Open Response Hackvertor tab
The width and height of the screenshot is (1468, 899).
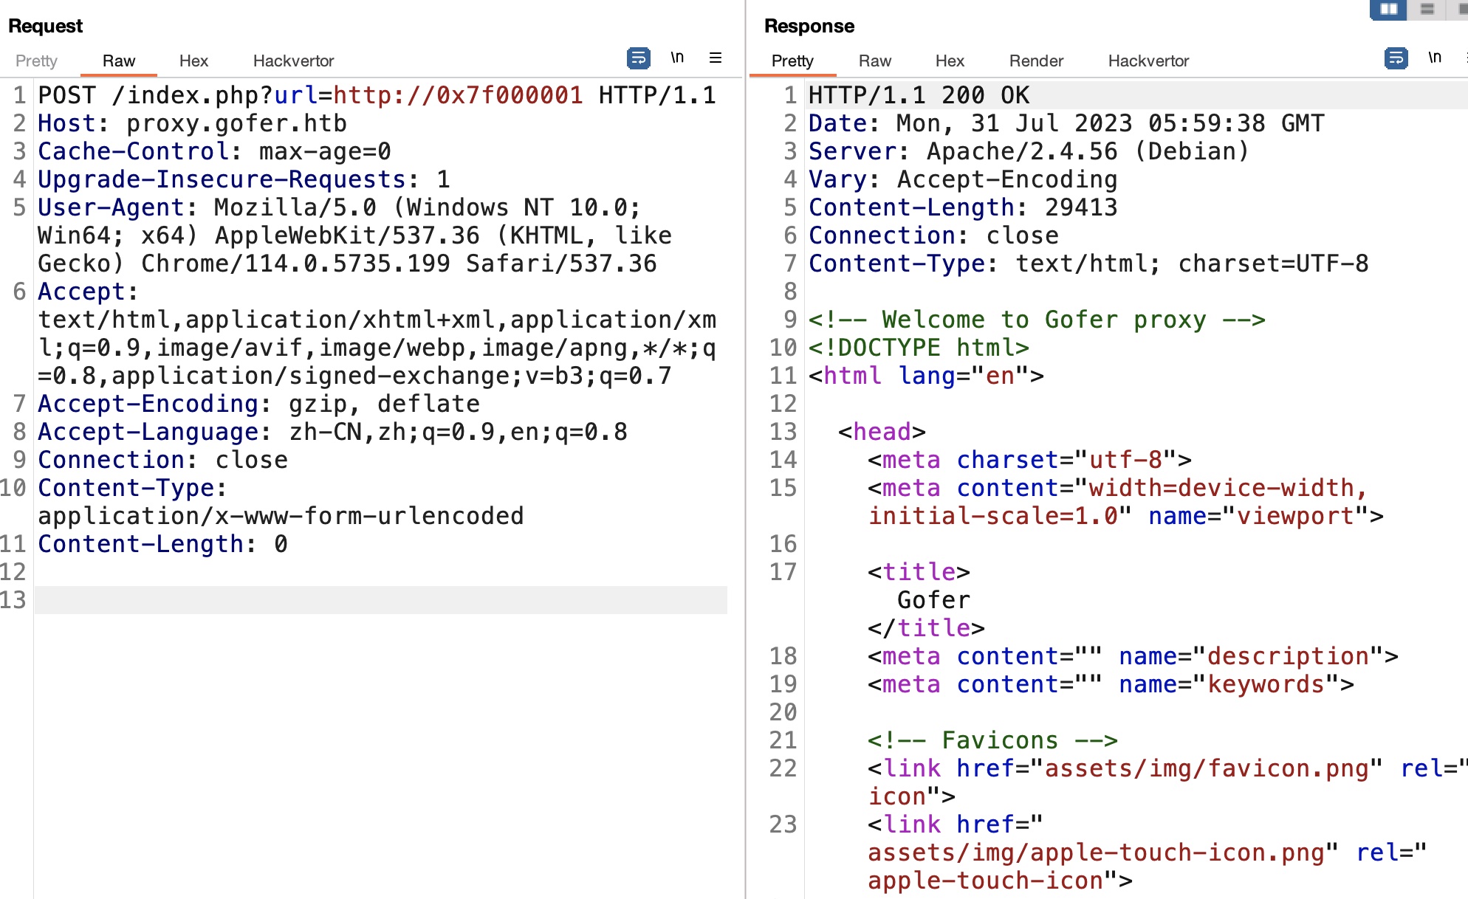(1148, 61)
